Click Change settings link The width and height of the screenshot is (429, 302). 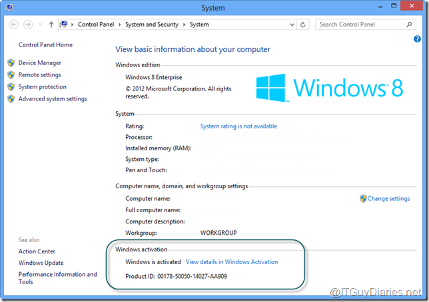tap(388, 199)
